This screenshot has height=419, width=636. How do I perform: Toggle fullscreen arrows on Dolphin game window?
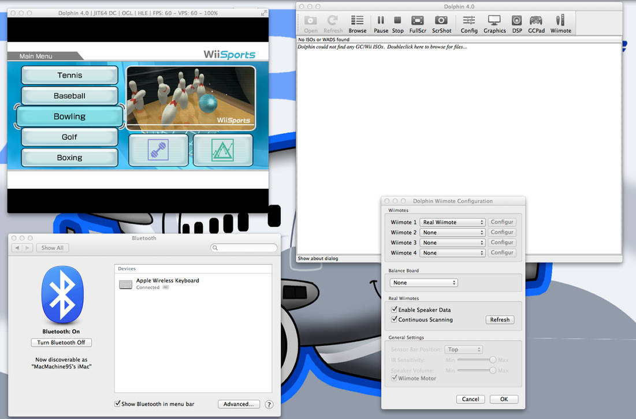[x=263, y=13]
